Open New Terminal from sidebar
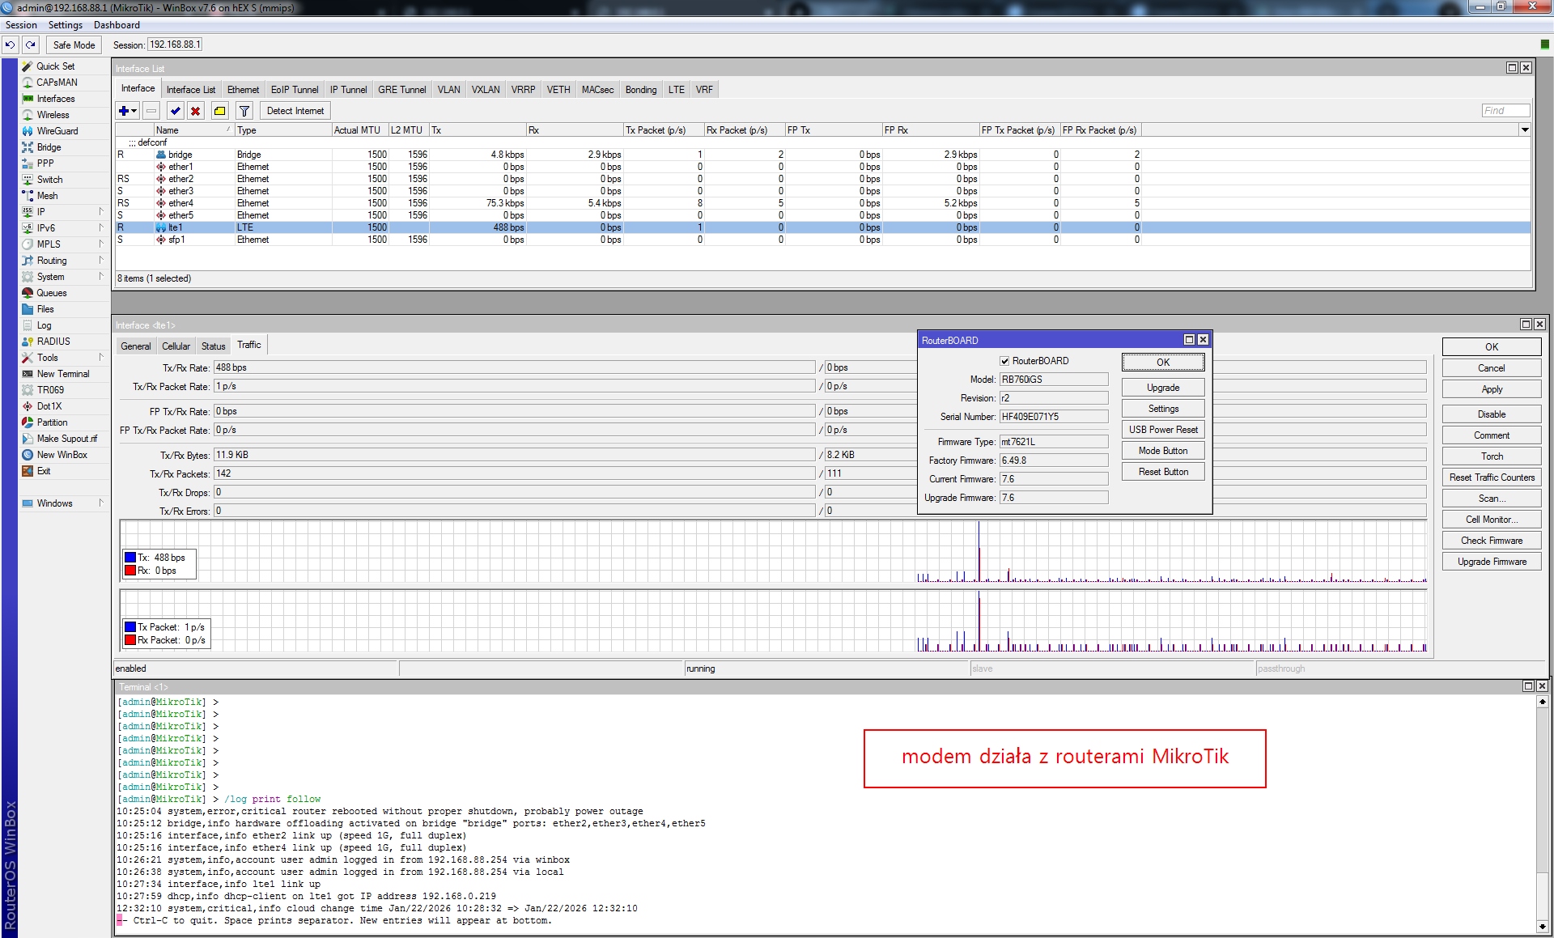1554x938 pixels. tap(62, 374)
